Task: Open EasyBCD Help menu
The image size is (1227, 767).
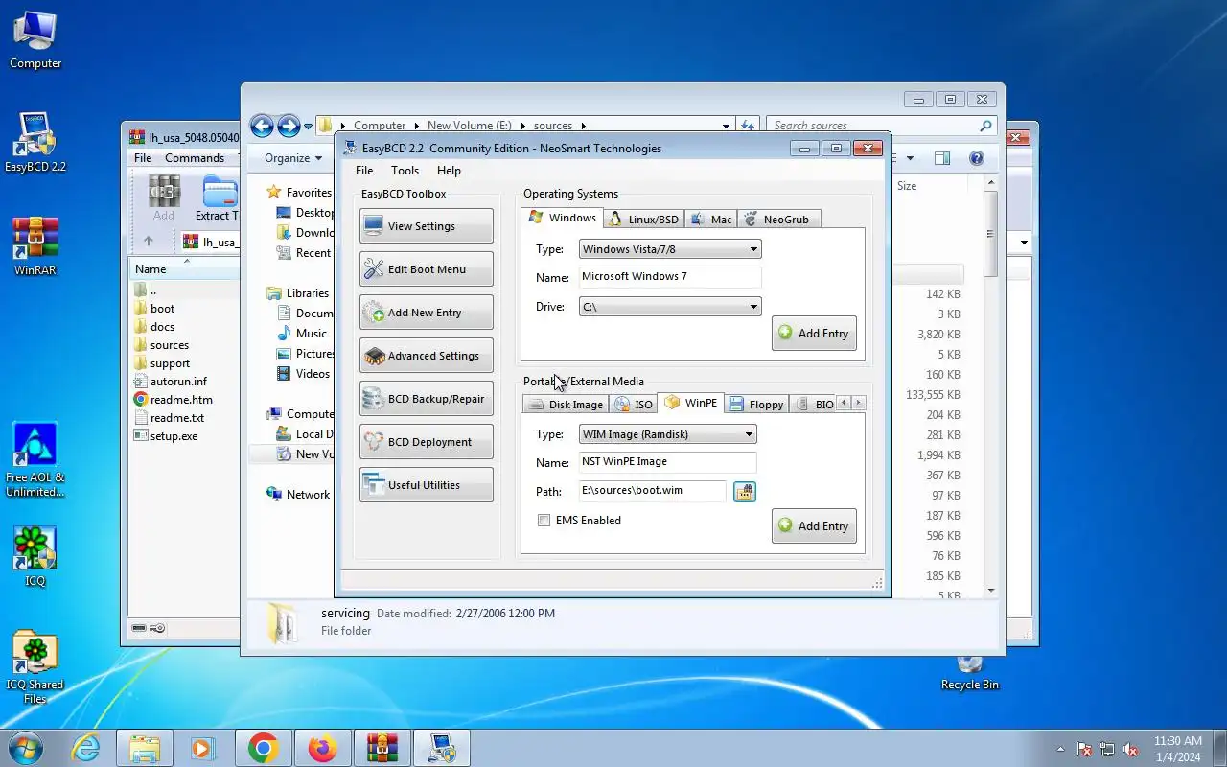Action: click(x=449, y=171)
